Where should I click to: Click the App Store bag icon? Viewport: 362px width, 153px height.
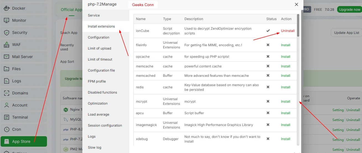coord(7,141)
